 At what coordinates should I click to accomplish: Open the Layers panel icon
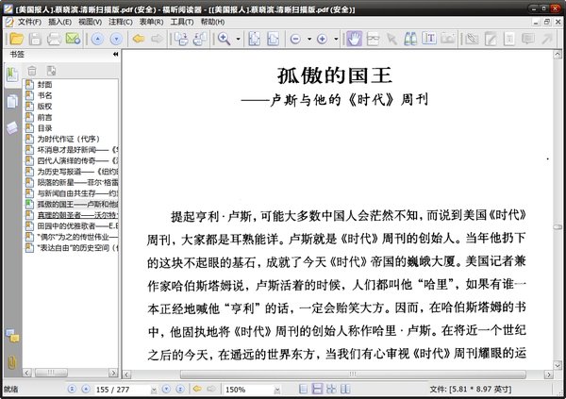coord(12,128)
